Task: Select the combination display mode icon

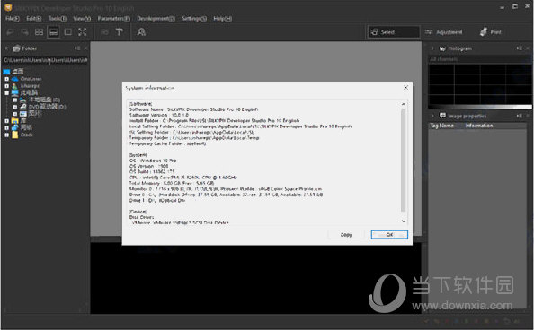Action: (53, 32)
